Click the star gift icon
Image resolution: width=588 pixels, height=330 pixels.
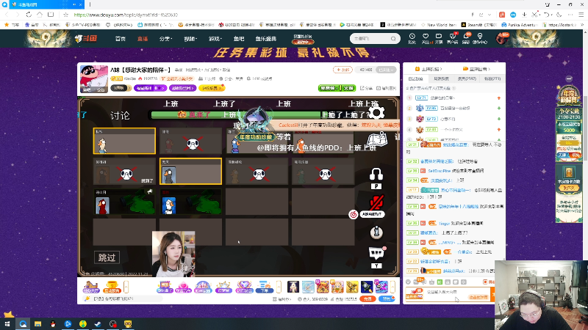pyautogui.click(x=223, y=287)
